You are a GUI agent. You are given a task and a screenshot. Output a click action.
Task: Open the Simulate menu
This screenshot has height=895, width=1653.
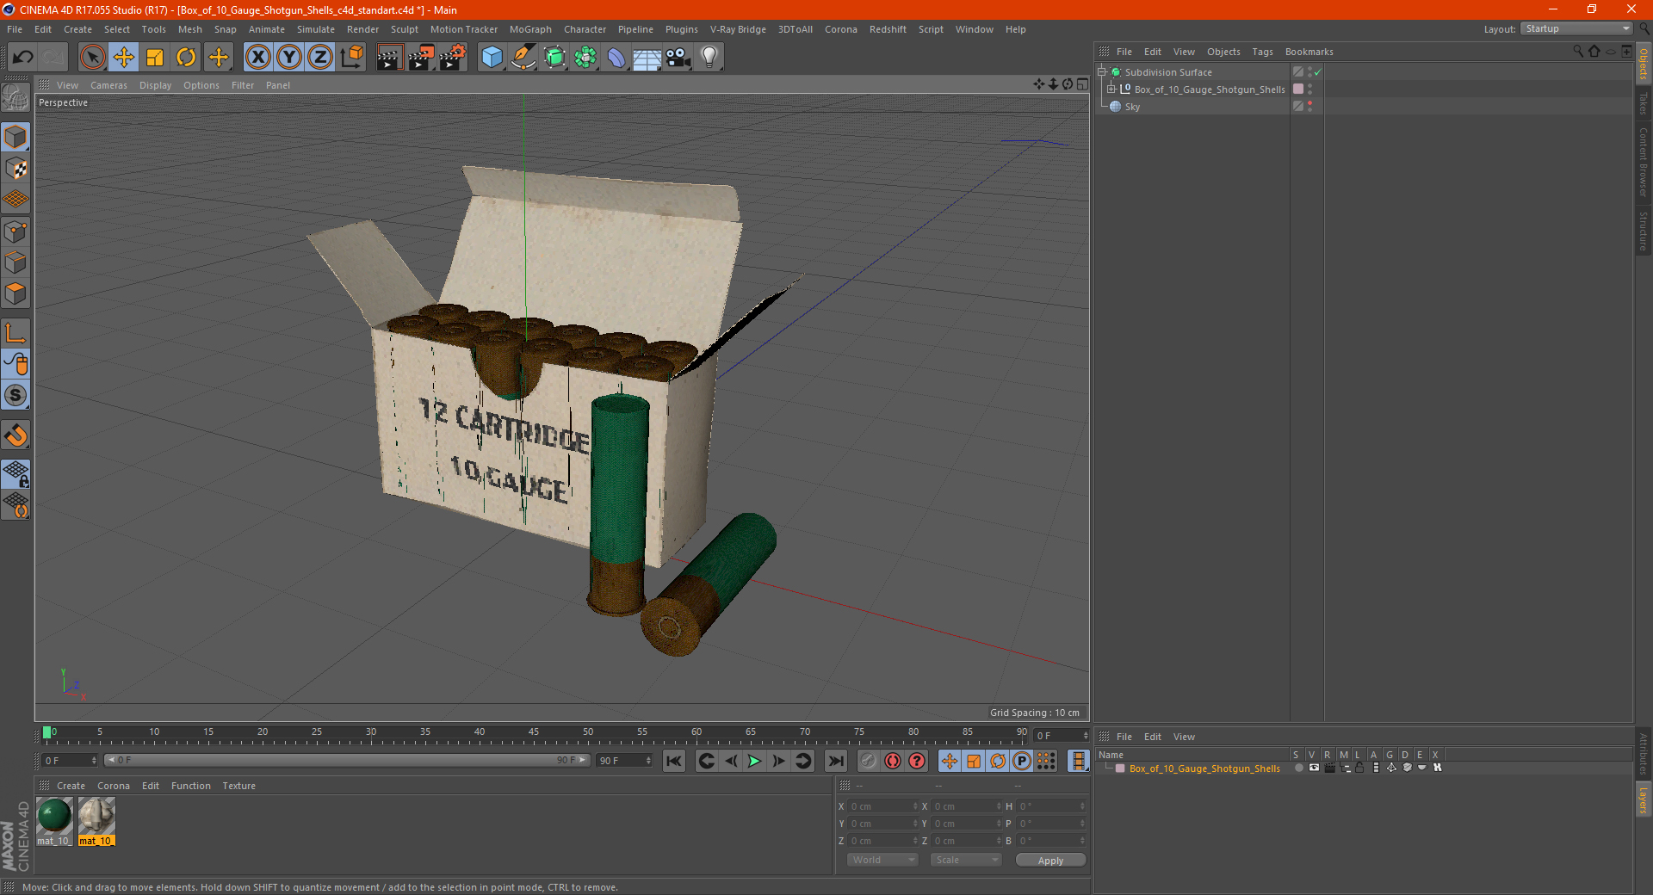[x=315, y=29]
